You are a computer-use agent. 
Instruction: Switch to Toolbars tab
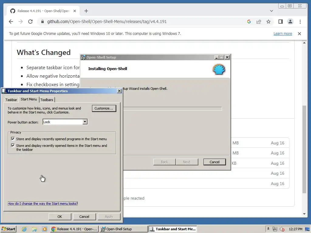[x=47, y=100]
